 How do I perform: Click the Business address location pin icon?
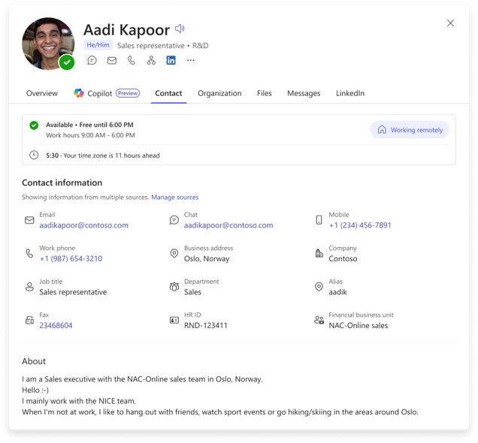[x=174, y=253]
